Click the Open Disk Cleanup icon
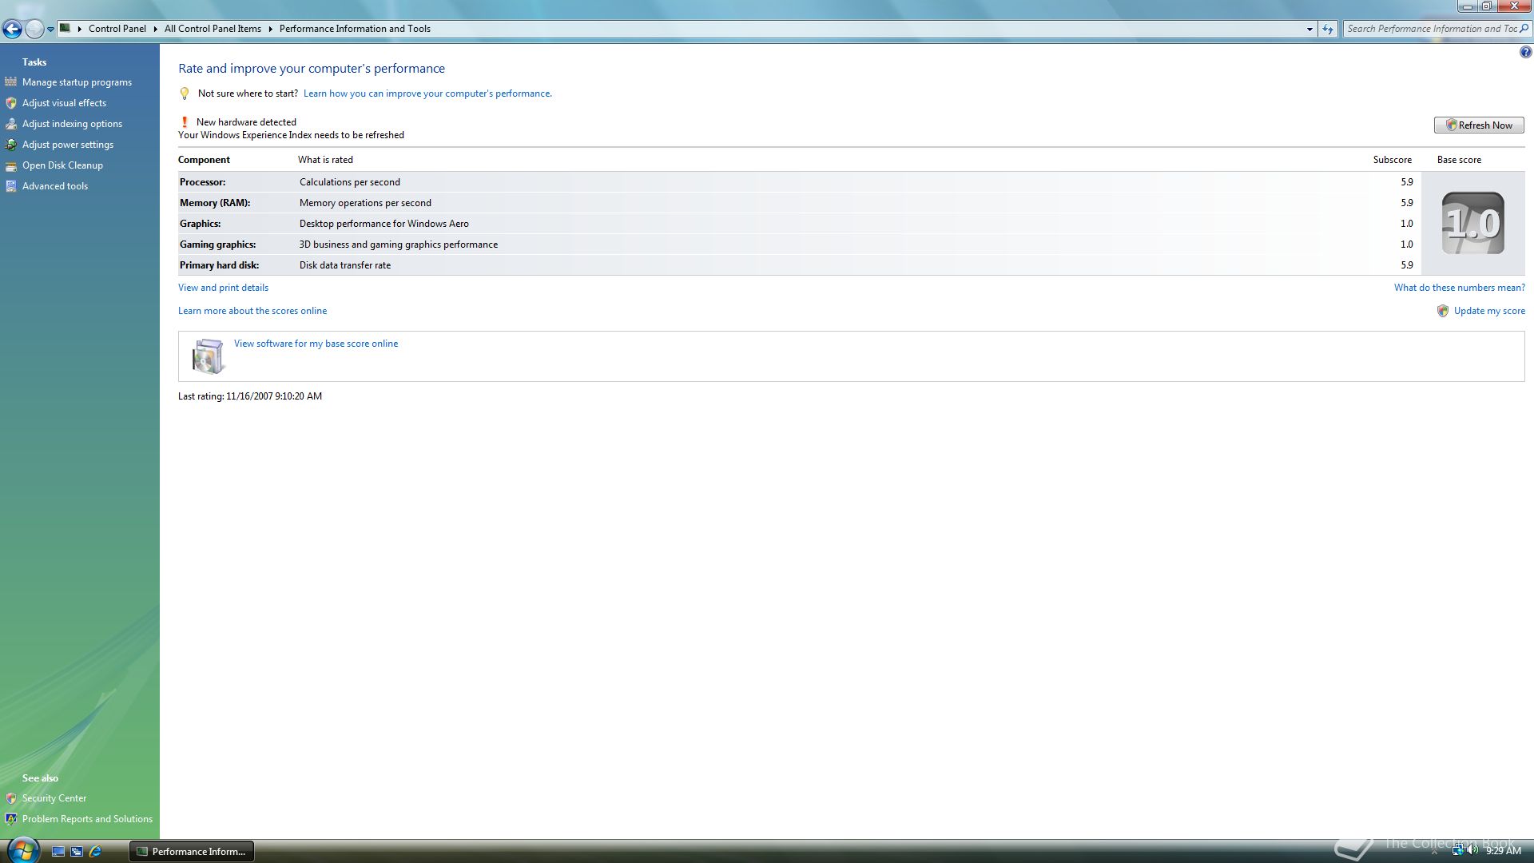Screen dimensions: 1534x863 [11, 165]
